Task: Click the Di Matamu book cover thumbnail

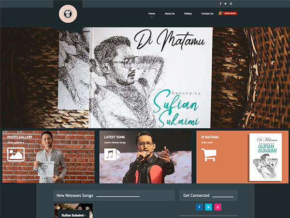Action: (265, 157)
